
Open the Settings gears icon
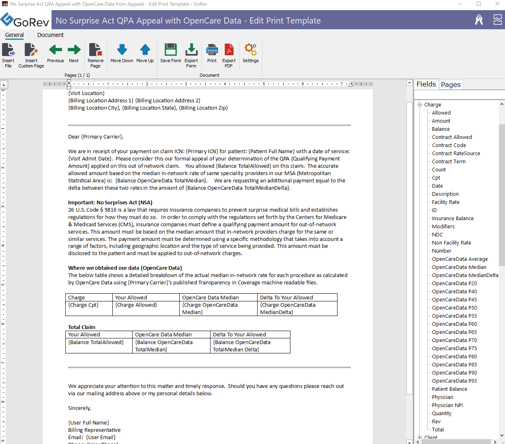coord(251,50)
